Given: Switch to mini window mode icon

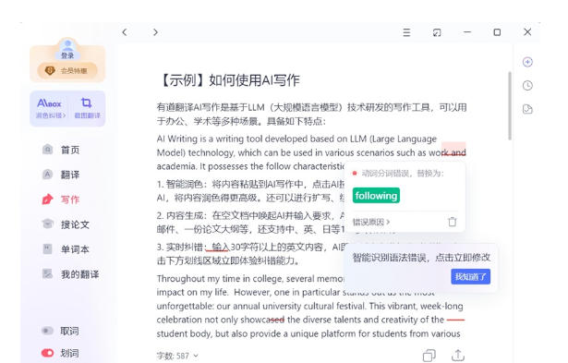Looking at the screenshot, I should click(x=437, y=32).
